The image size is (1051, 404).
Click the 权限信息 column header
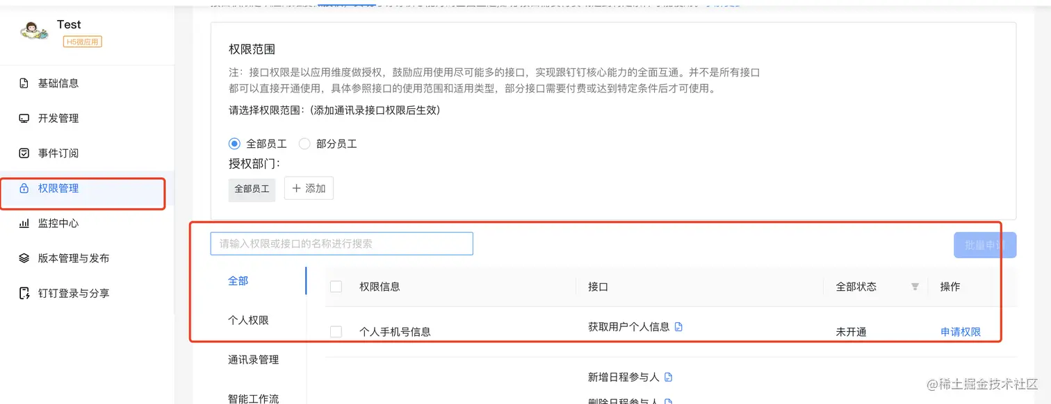click(380, 287)
